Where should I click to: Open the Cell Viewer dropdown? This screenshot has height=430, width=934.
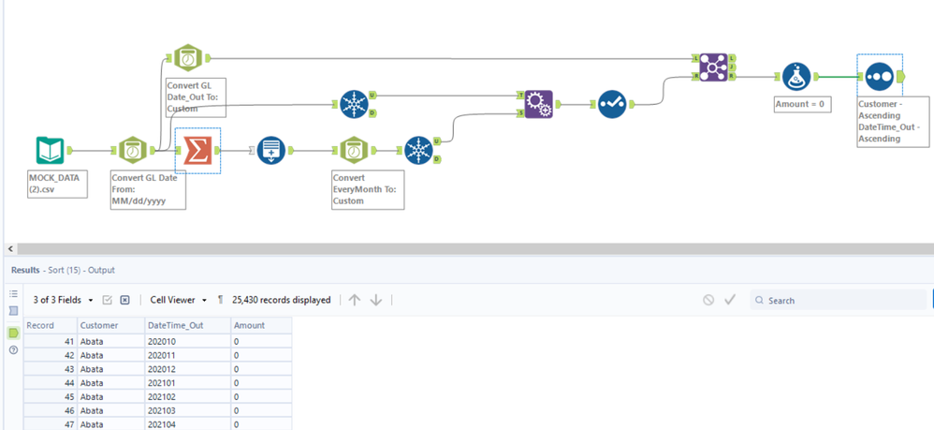tap(178, 300)
